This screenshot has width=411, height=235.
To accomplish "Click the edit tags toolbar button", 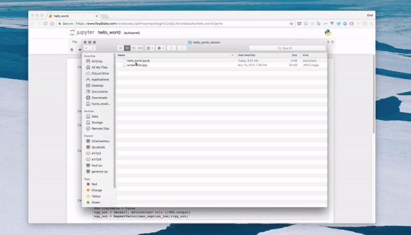I will 182,48.
